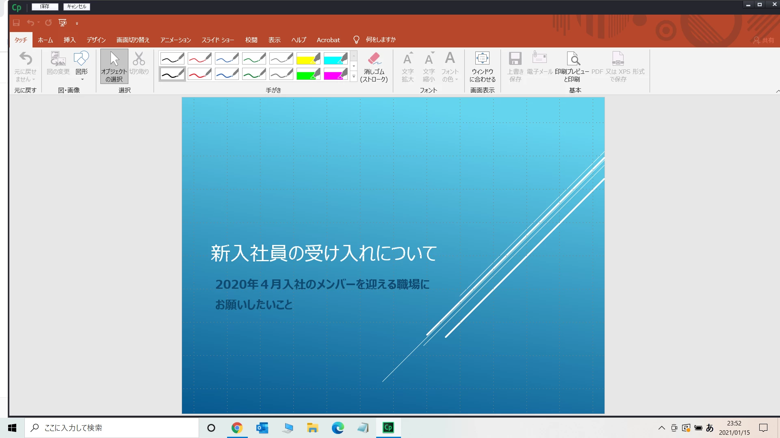
Task: Switch to the ホーム tab
Action: (45, 40)
